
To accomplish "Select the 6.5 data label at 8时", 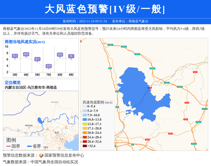I will pos(60,55).
